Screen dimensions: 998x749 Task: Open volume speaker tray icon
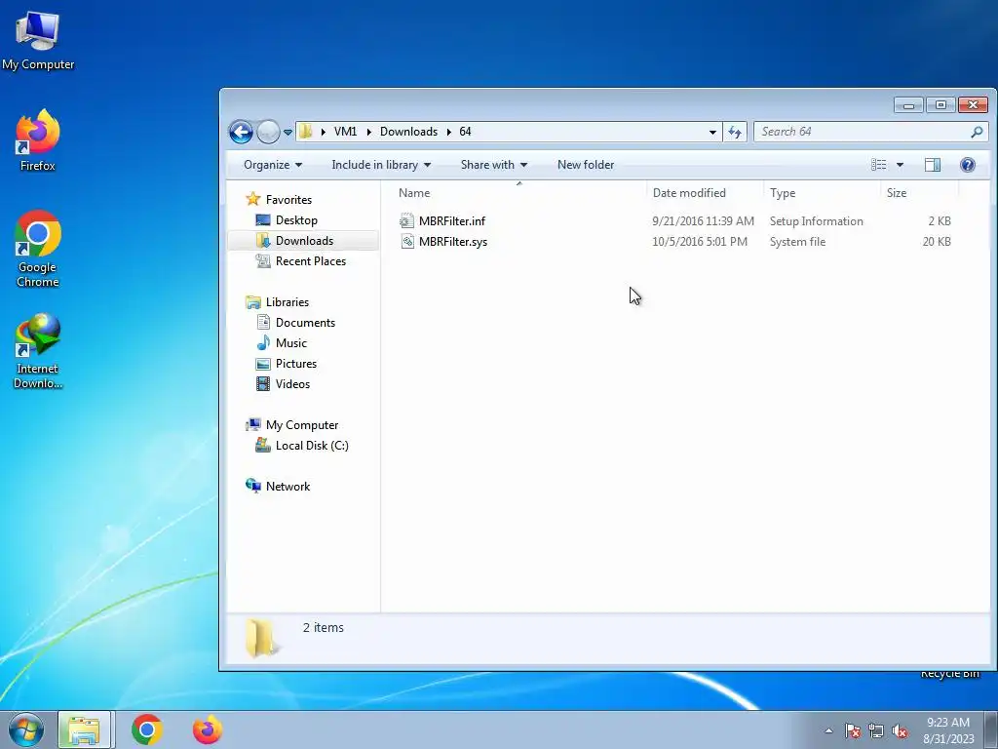click(900, 730)
